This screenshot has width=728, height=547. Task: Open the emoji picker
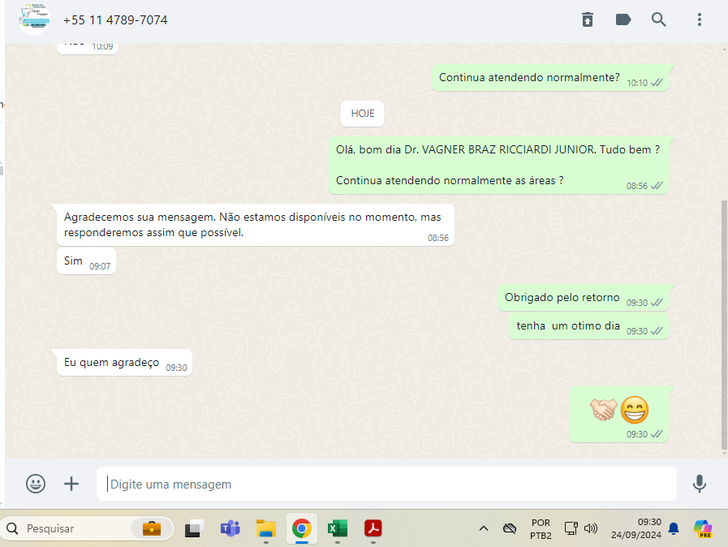(x=36, y=484)
